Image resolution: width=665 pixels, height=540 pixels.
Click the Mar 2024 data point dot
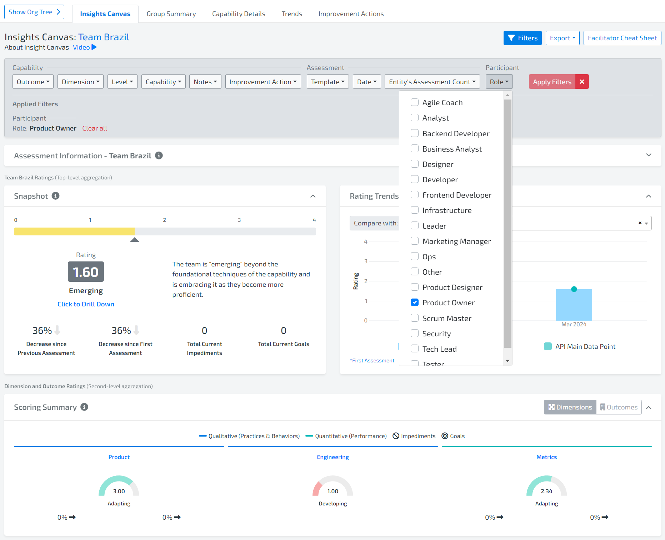pyautogui.click(x=574, y=289)
